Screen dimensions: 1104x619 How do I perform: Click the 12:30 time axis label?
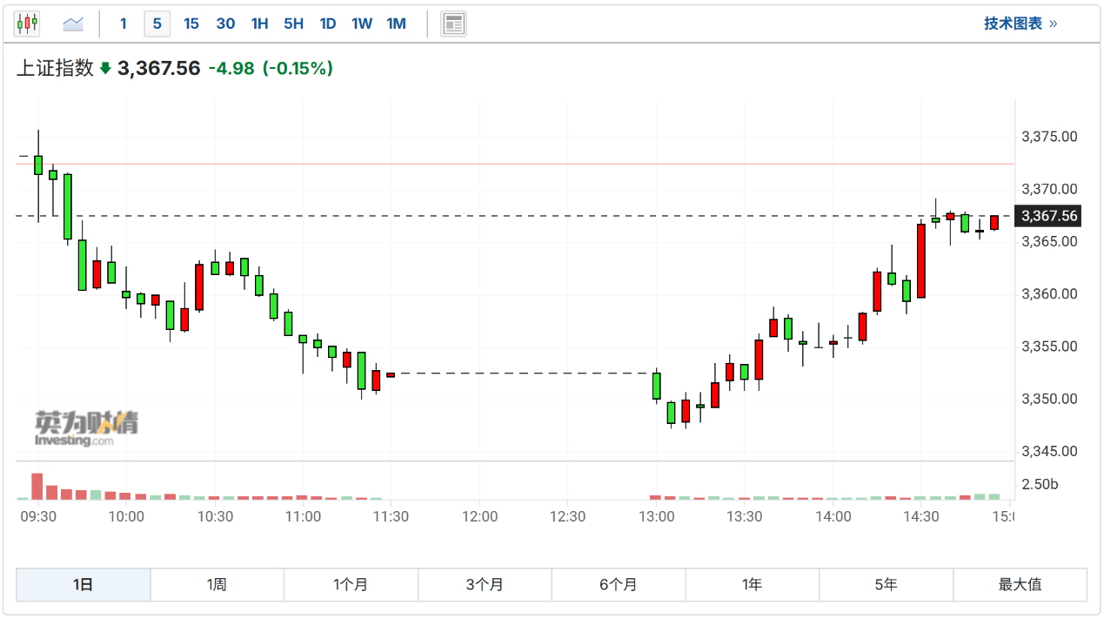click(567, 516)
